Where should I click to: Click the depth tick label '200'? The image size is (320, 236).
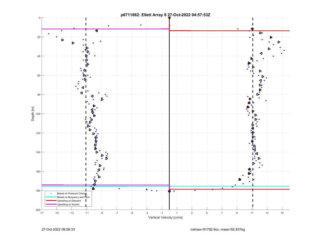click(38, 210)
